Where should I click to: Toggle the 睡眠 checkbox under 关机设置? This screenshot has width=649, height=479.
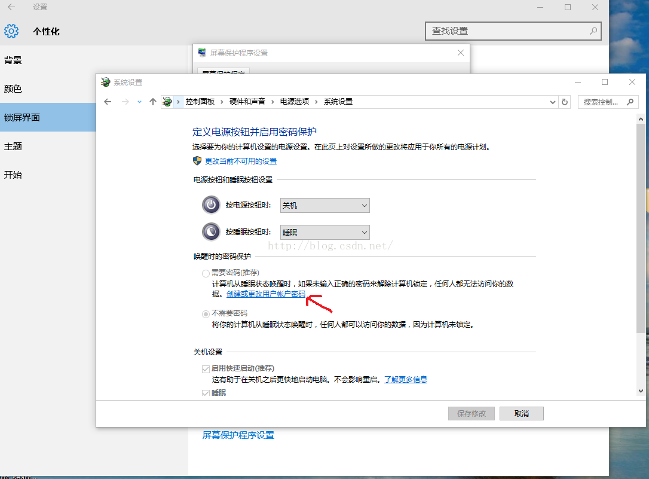pos(206,393)
